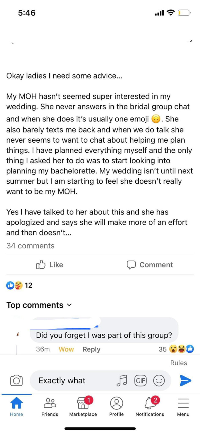Comment on the post
Screen dimensions: 200x434
(x=149, y=265)
